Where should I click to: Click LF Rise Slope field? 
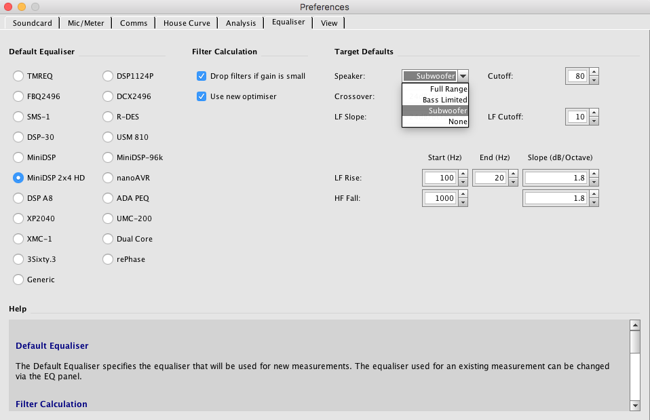pos(556,178)
